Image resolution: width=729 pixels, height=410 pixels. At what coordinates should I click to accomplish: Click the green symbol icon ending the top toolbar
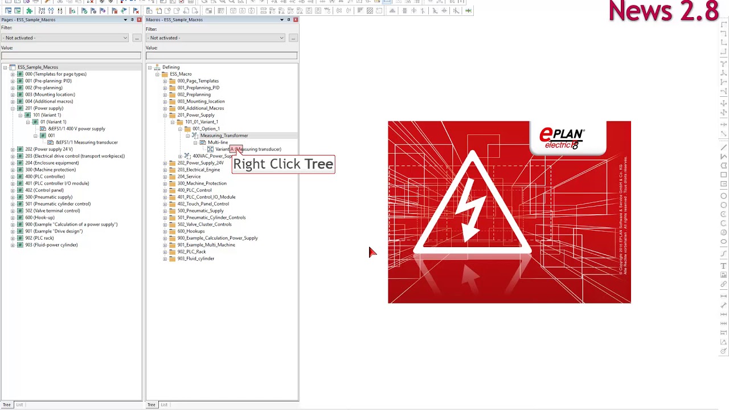pyautogui.click(x=469, y=11)
